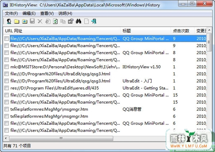Click the greyed floppy disk save icon
215x152 pixels.
pyautogui.click(x=32, y=21)
